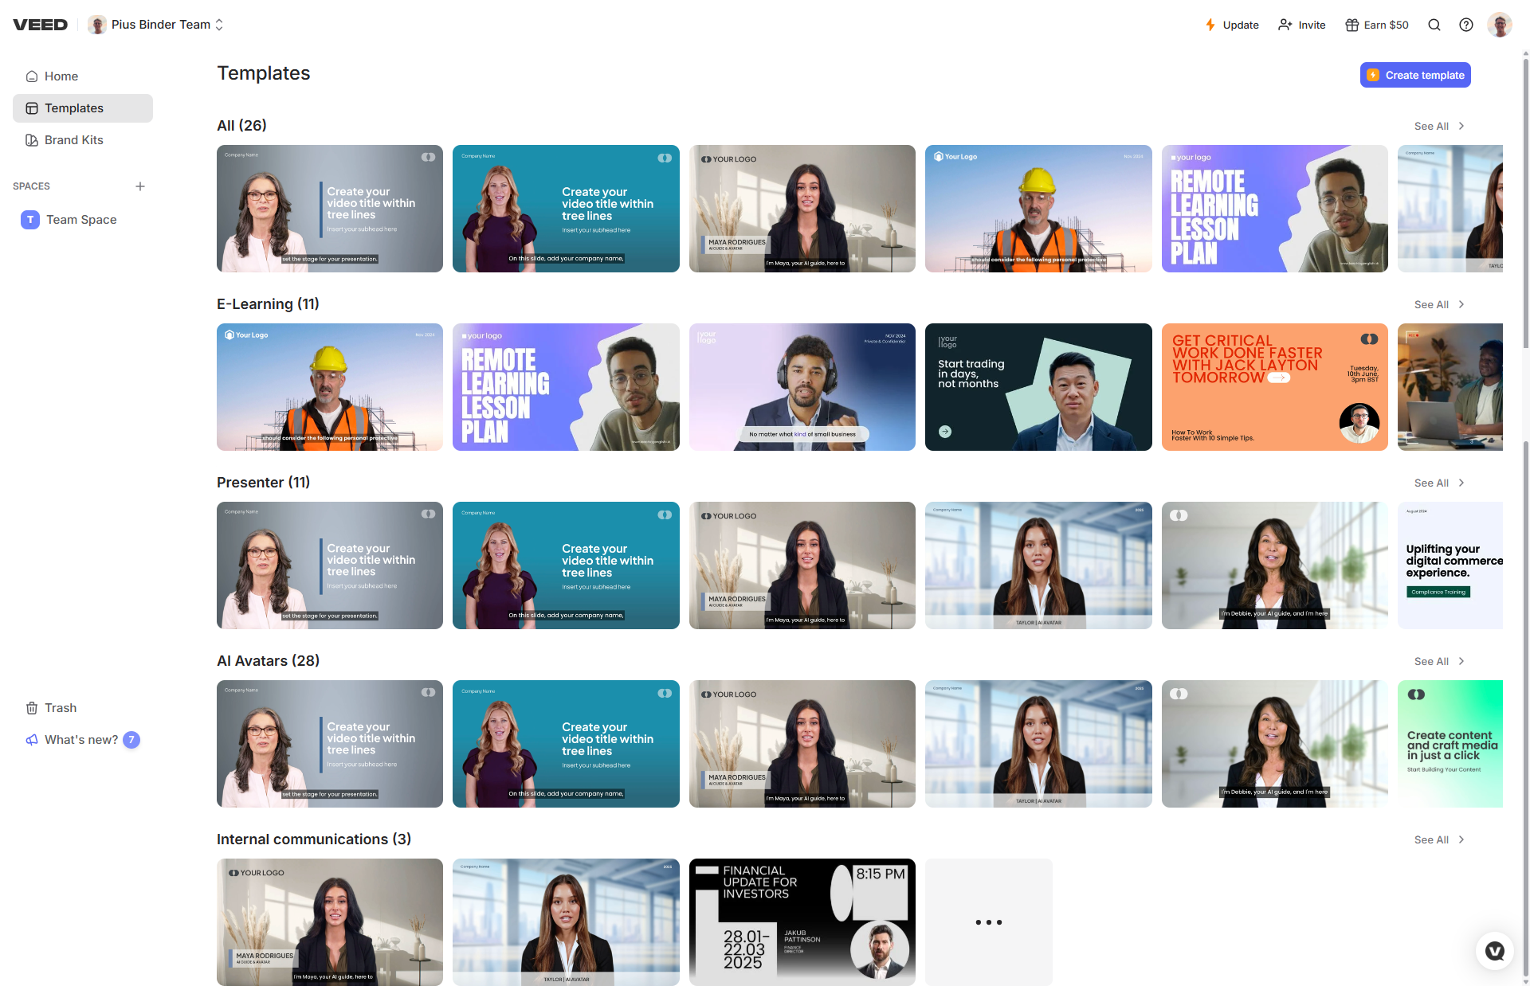Click the Update lightning button
This screenshot has width=1530, height=986.
1232,25
